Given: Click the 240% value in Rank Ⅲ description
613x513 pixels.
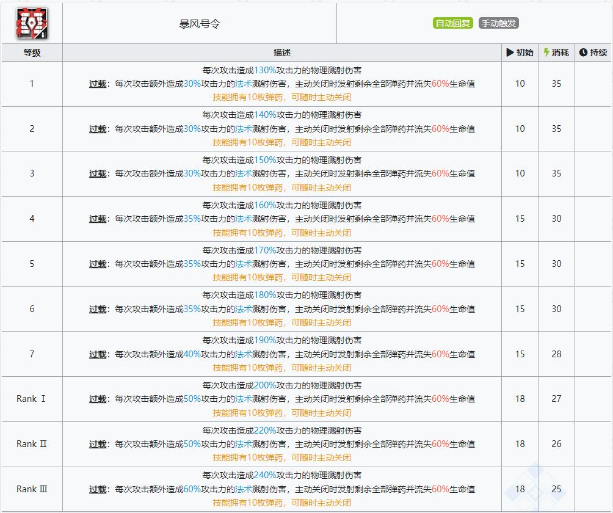Looking at the screenshot, I should click(264, 476).
